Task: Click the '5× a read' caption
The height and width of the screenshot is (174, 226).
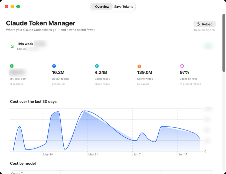Action: 143,84
